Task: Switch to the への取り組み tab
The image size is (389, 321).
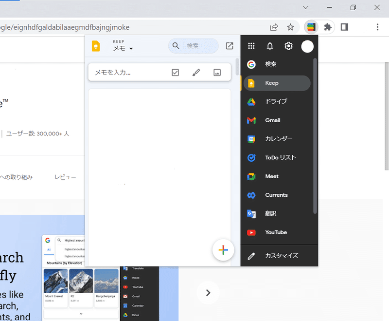Action: [x=16, y=177]
